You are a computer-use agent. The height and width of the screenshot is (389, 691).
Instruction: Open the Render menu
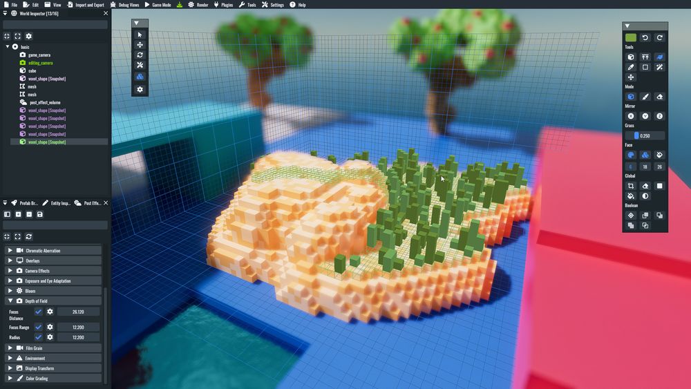(198, 5)
